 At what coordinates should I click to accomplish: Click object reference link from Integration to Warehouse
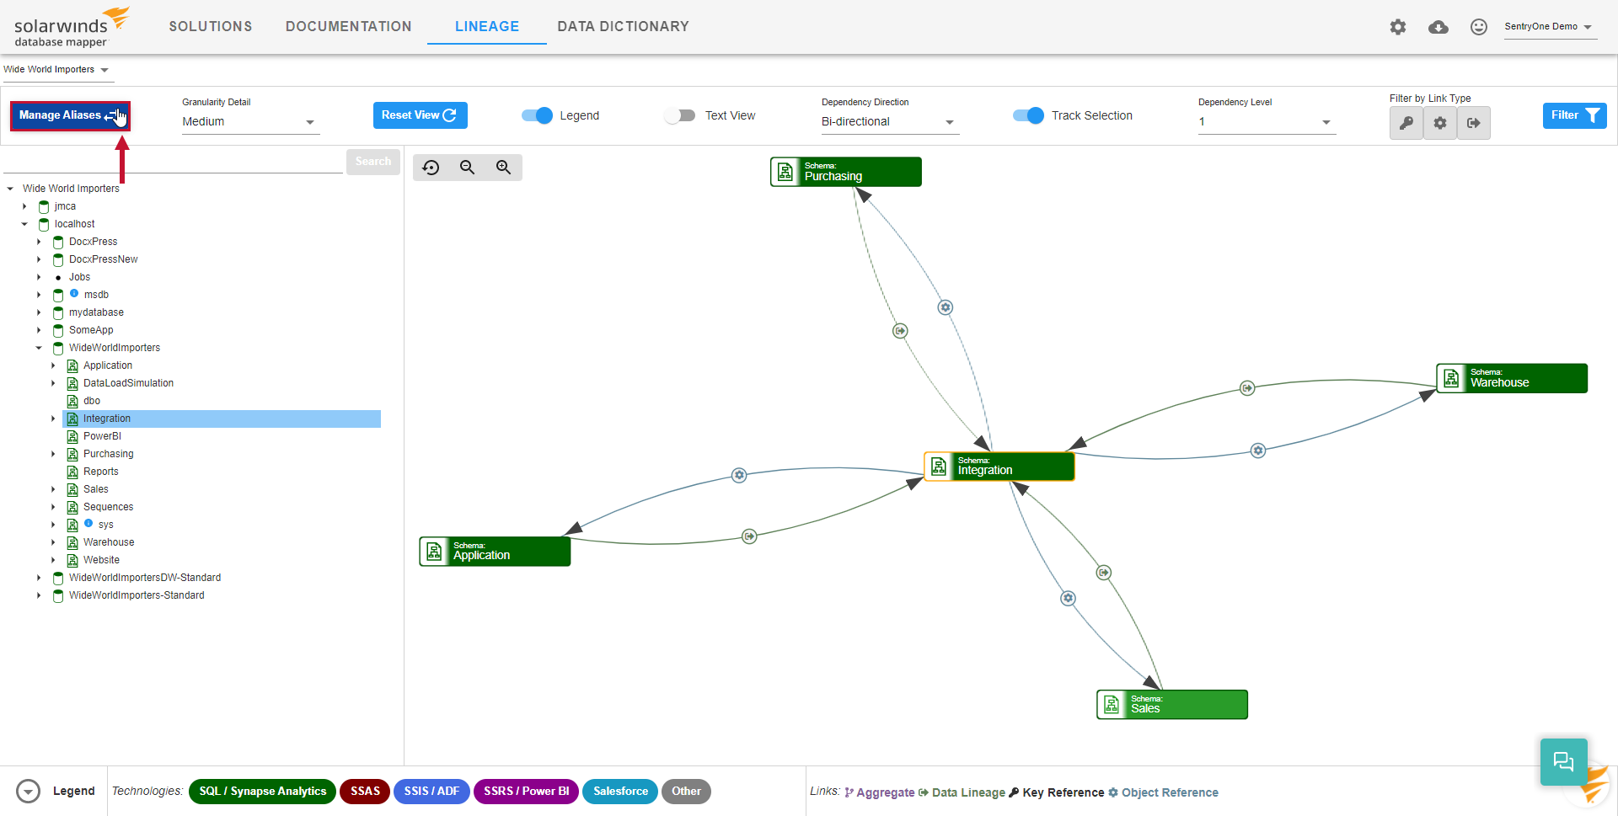click(x=1258, y=451)
